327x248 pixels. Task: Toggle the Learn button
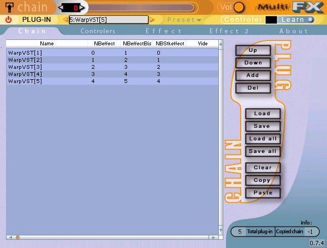click(296, 20)
